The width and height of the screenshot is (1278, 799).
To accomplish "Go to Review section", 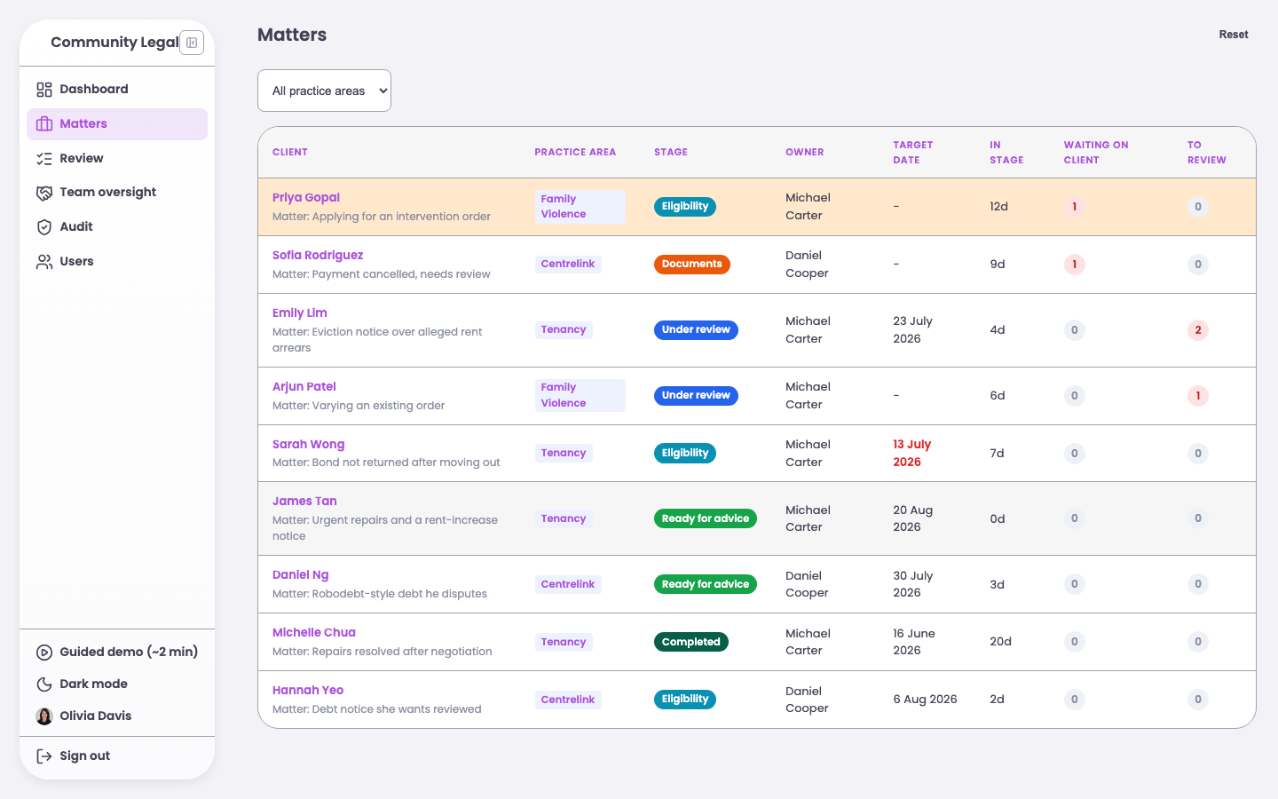I will (117, 159).
